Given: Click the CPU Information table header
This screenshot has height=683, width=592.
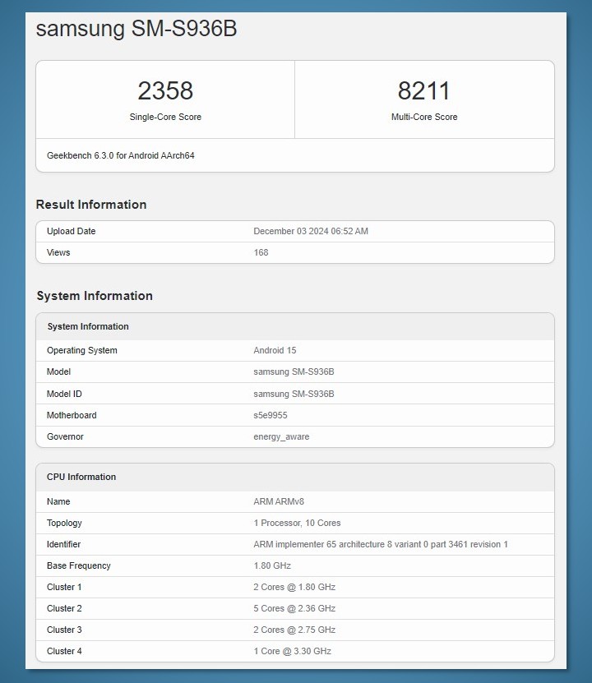Looking at the screenshot, I should click(x=81, y=478).
